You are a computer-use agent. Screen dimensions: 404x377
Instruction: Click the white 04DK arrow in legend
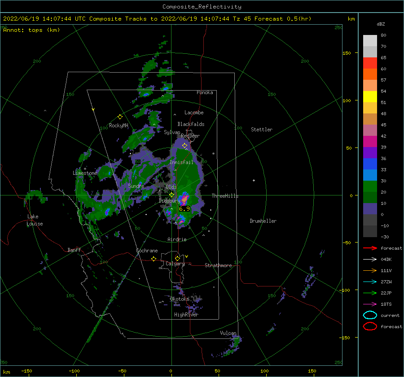point(370,259)
